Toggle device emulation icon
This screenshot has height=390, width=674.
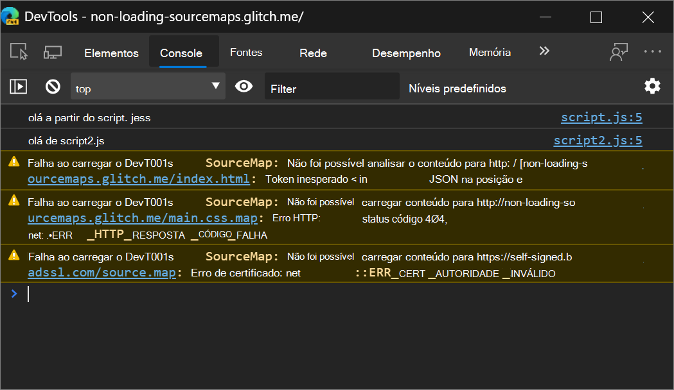53,53
